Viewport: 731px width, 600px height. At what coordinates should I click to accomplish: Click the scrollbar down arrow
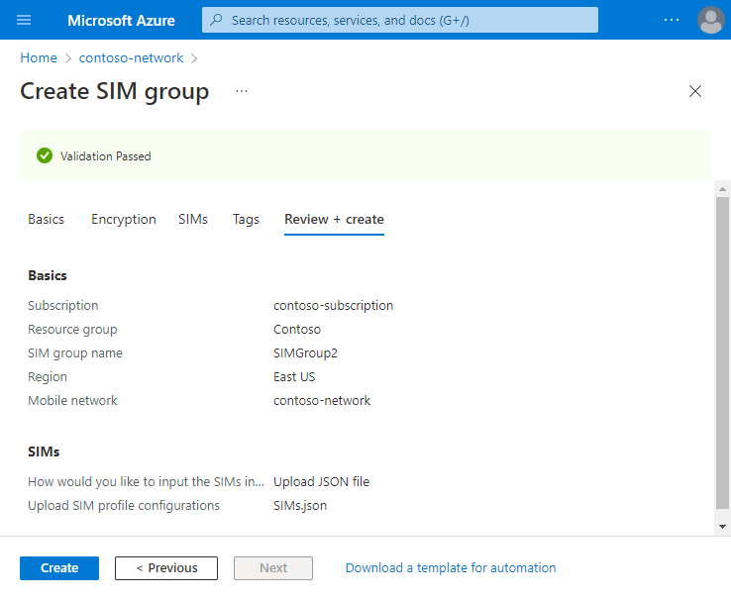723,527
